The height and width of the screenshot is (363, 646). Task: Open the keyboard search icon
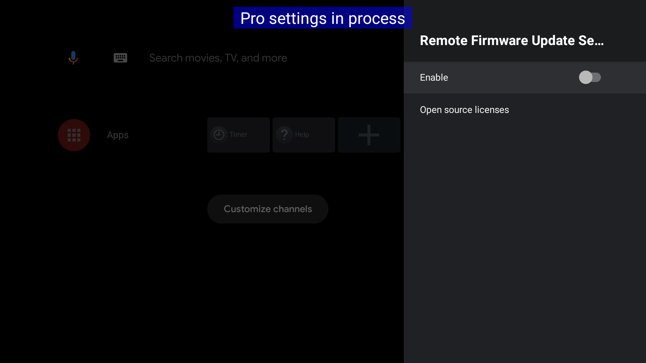120,58
